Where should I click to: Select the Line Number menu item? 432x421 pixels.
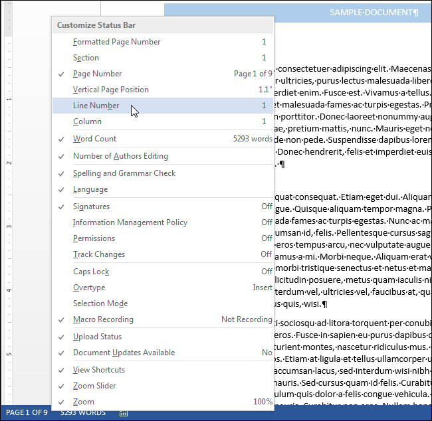[163, 106]
